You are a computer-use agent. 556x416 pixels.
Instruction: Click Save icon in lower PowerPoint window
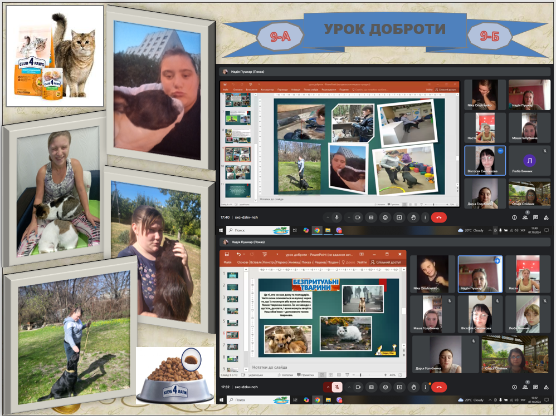[x=227, y=254]
